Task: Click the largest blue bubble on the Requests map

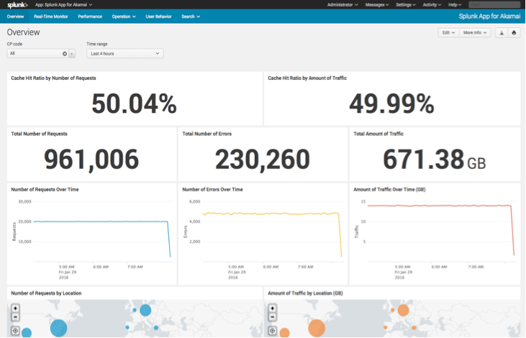Action: pos(59,328)
